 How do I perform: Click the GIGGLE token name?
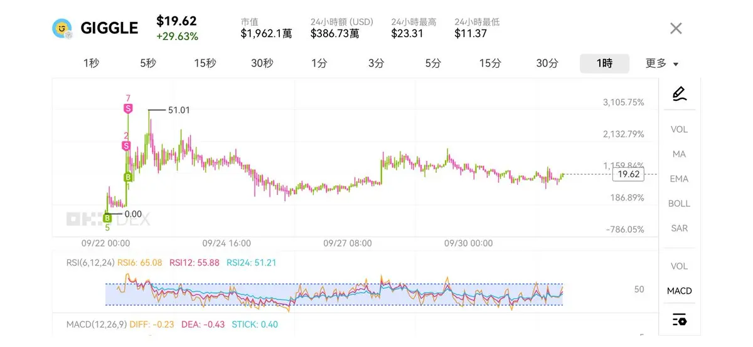tap(109, 28)
